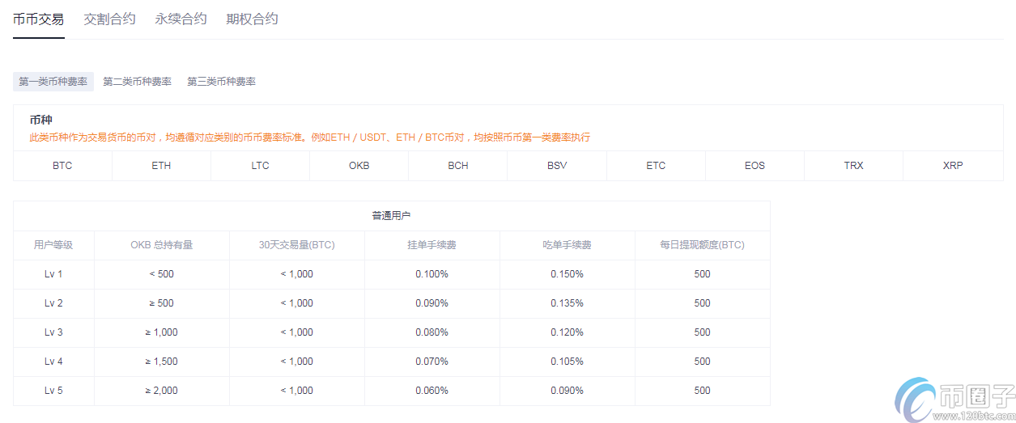1016x423 pixels.
Task: Click the EOS coin cell
Action: tap(755, 166)
